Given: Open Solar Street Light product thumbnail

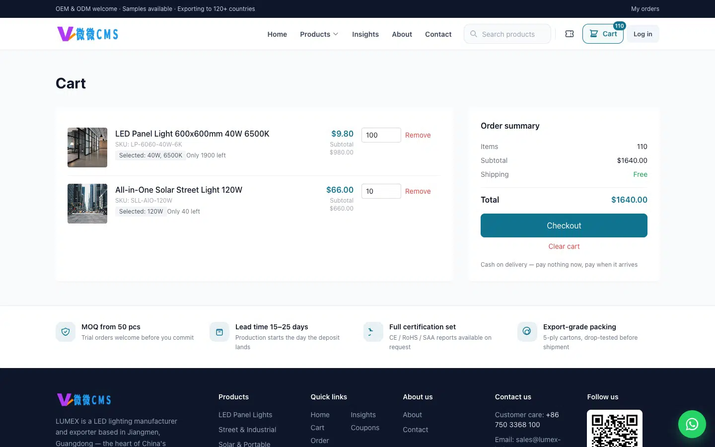Looking at the screenshot, I should (x=87, y=204).
